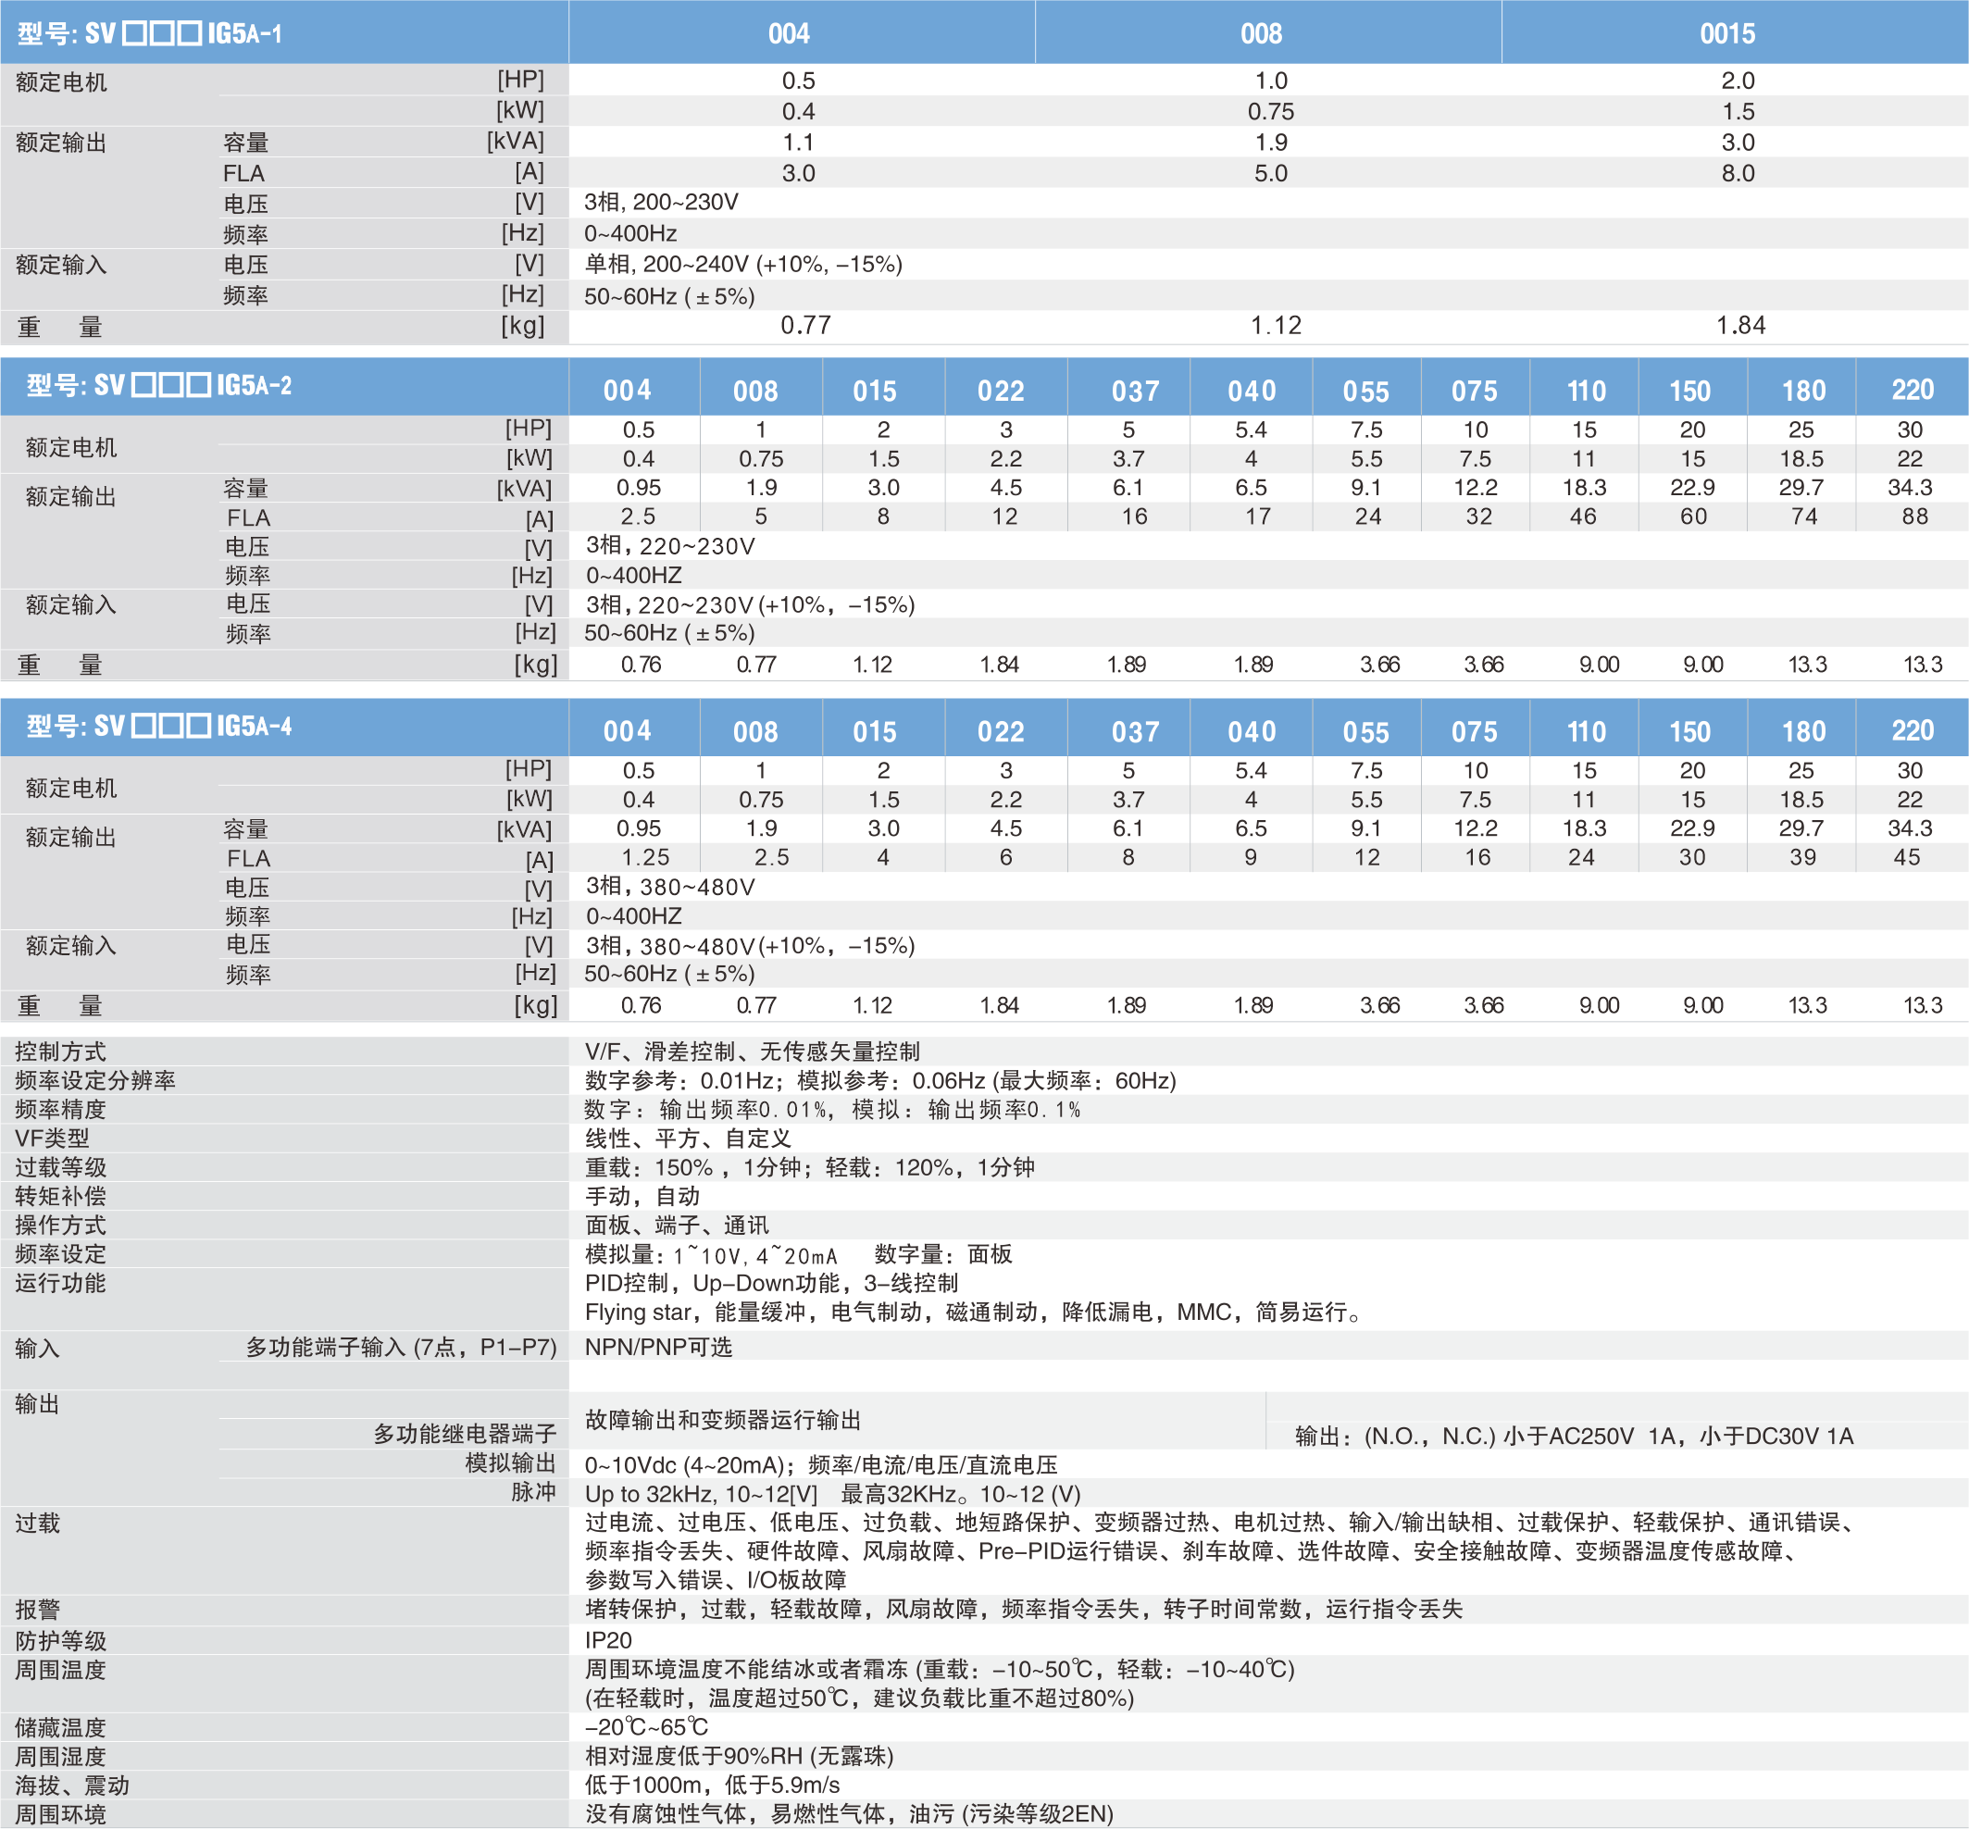The width and height of the screenshot is (1969, 1829).
Task: Click the 储藏温度 row label
Action: click(x=60, y=1728)
